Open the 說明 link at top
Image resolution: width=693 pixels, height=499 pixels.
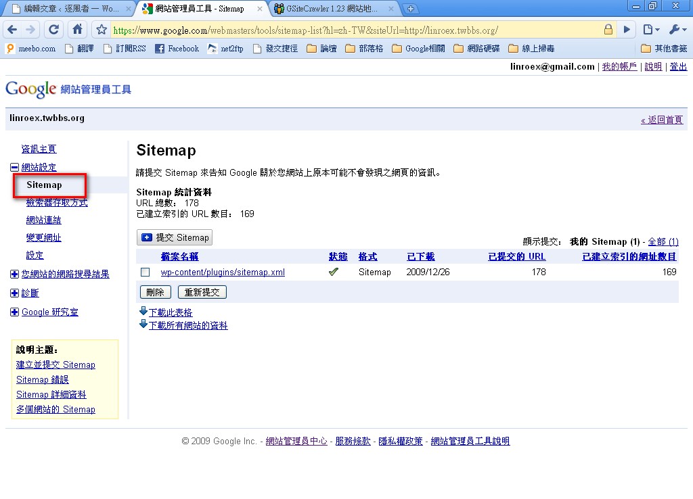coord(653,67)
